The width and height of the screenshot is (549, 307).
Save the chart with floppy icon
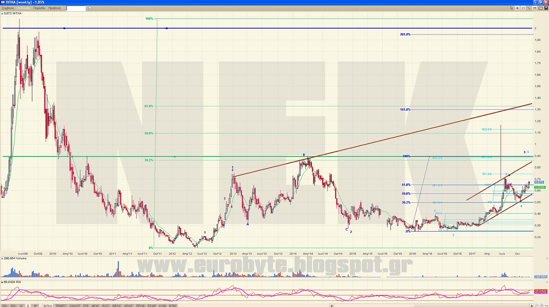coord(546,8)
